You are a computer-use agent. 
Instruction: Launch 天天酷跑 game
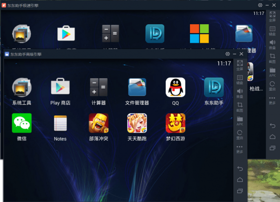coord(137,123)
